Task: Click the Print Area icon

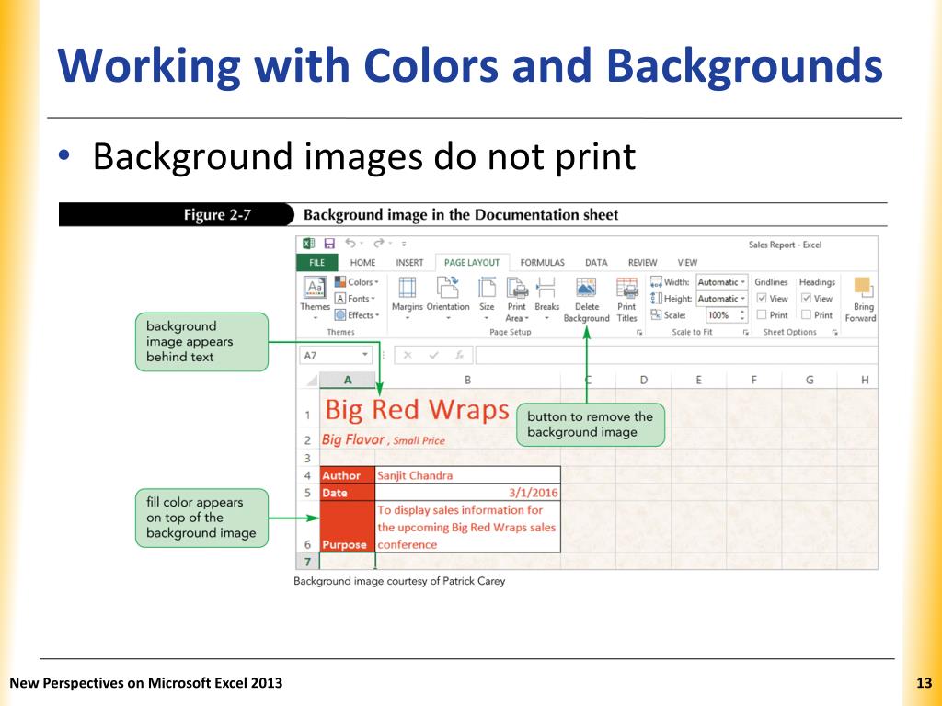Action: click(517, 288)
